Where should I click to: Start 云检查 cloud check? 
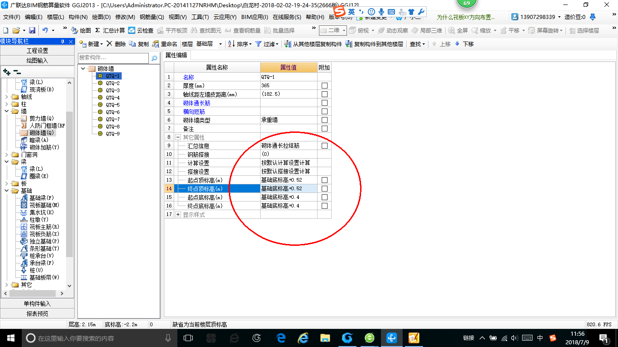(x=141, y=30)
